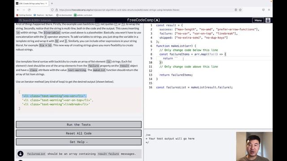287x161 pixels.
Task: Open the user profile avatar icon
Action: [268, 20]
